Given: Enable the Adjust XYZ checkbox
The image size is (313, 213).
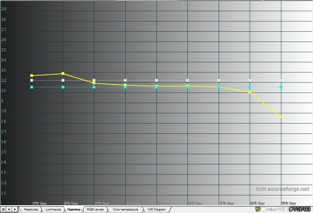Looking at the screenshot, I should pyautogui.click(x=264, y=210).
